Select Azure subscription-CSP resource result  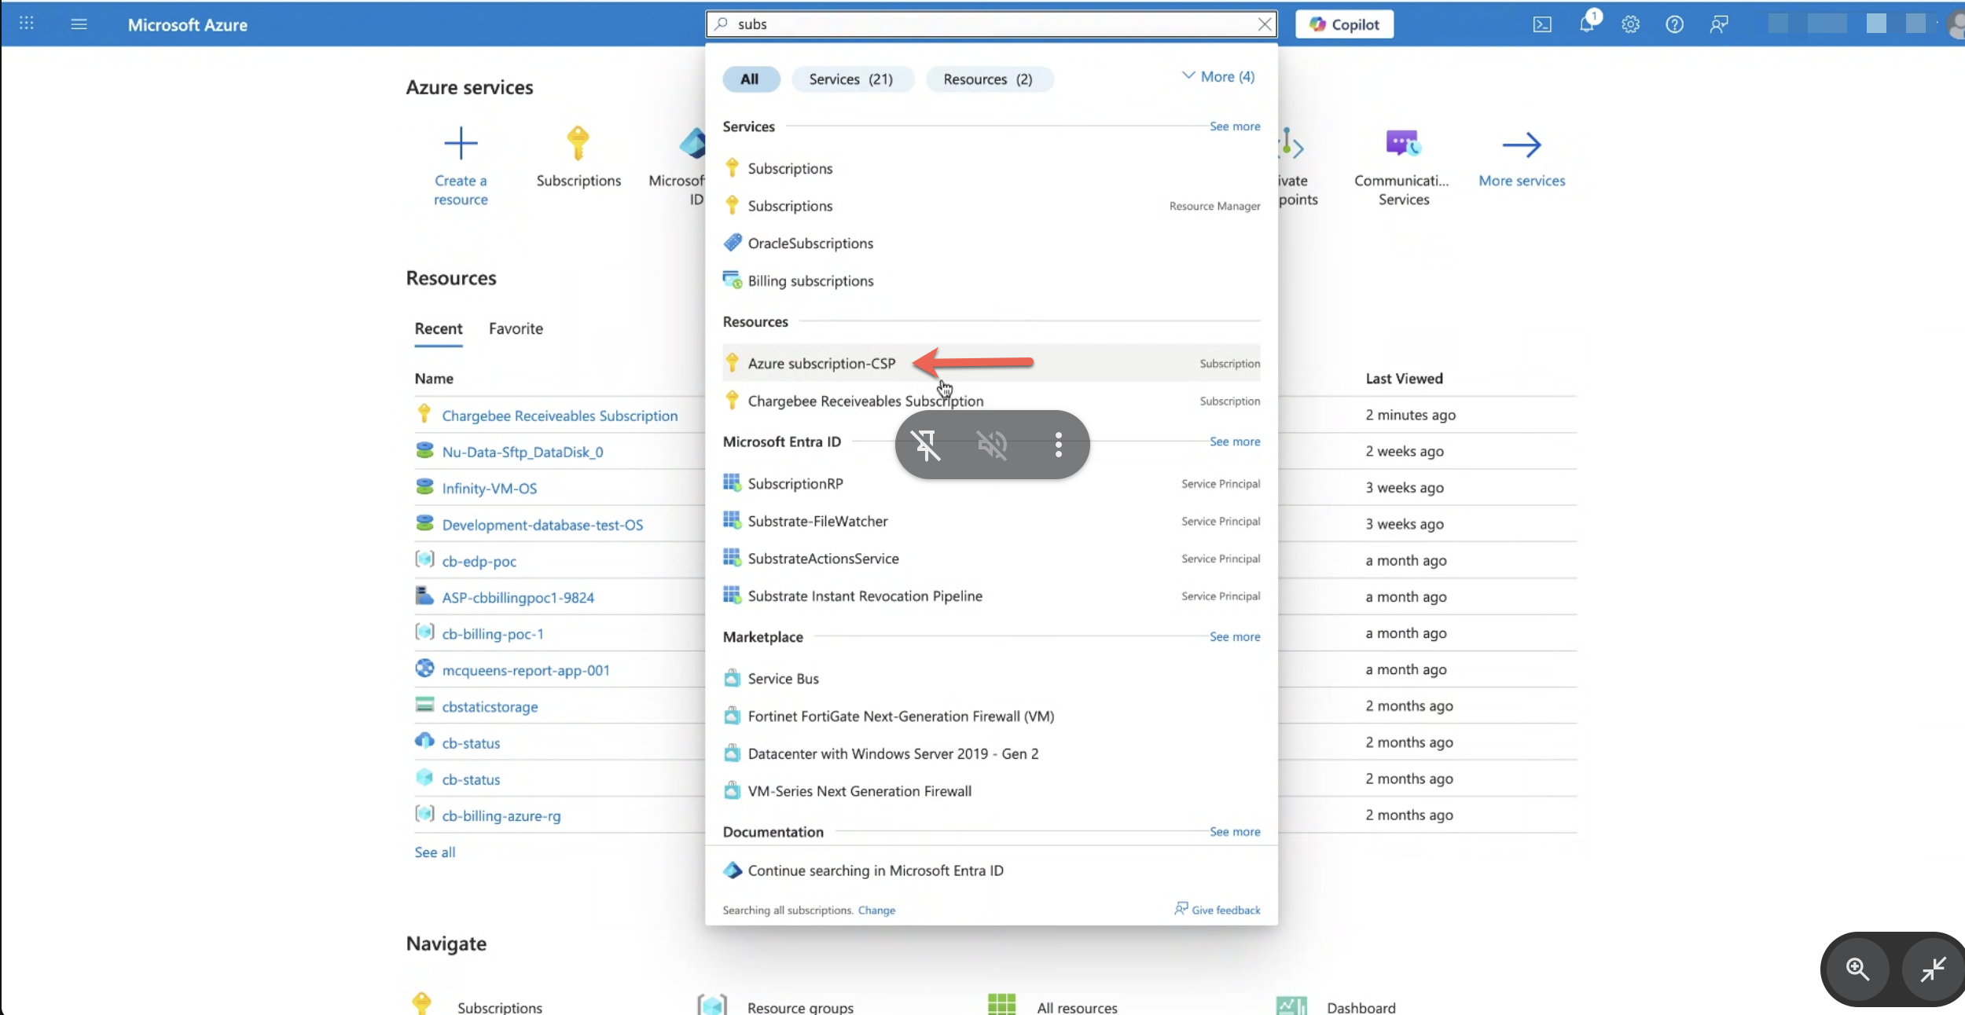tap(821, 364)
